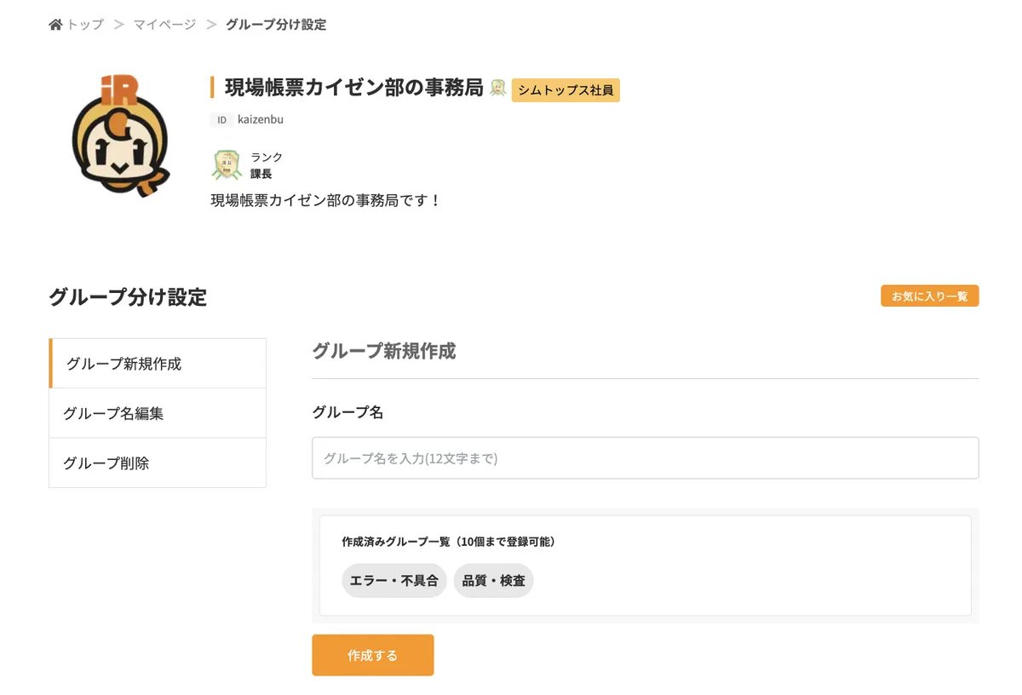Click the rank emblem icon next to 課長
Viewport: 1022px width, 695px height.
coord(227,165)
